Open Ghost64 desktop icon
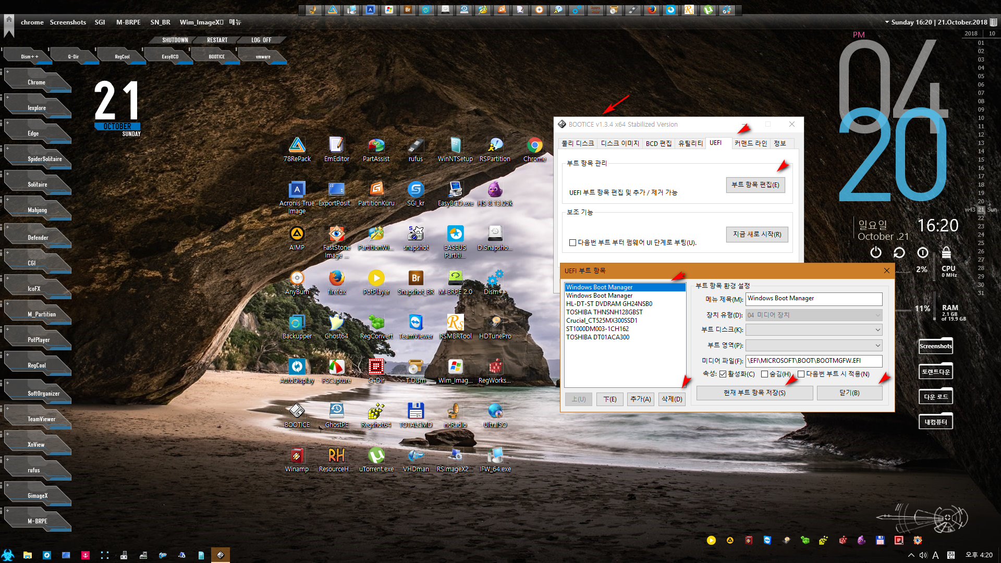The width and height of the screenshot is (1001, 563). pos(336,326)
